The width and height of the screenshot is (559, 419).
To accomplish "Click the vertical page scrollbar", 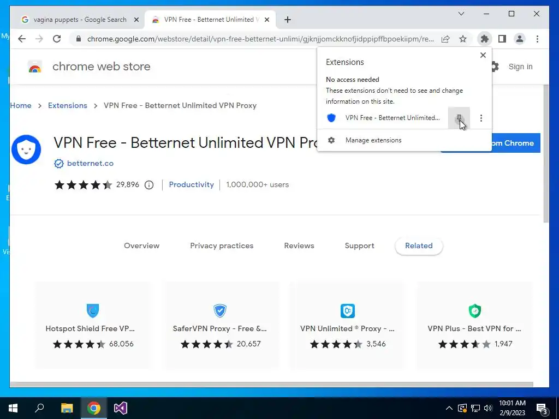I will tap(546, 153).
